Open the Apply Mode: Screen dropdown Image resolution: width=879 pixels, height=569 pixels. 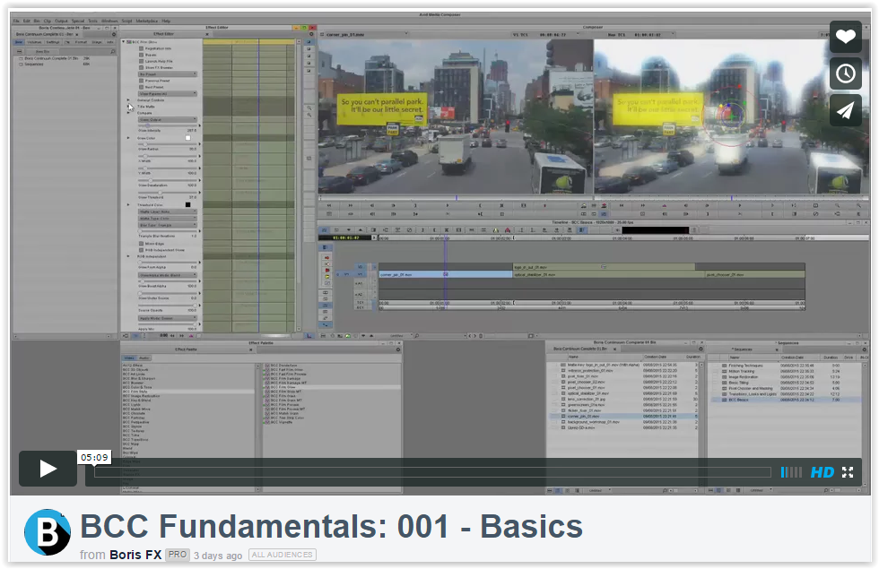(x=168, y=317)
